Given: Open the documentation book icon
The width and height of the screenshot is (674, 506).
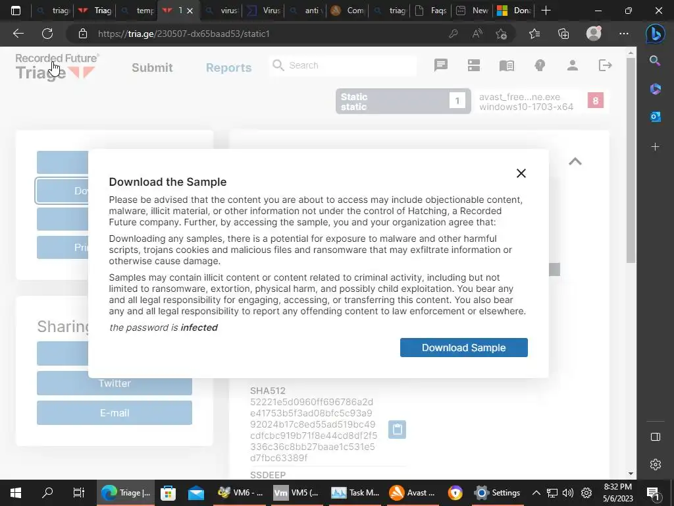Looking at the screenshot, I should pyautogui.click(x=507, y=65).
